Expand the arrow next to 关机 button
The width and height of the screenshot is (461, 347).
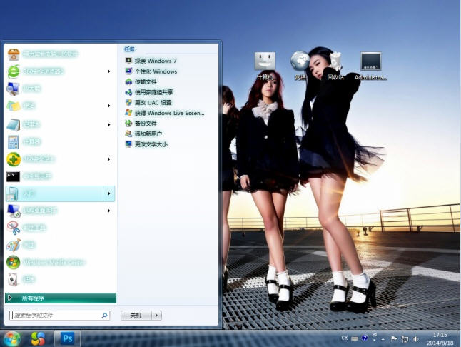tap(157, 315)
